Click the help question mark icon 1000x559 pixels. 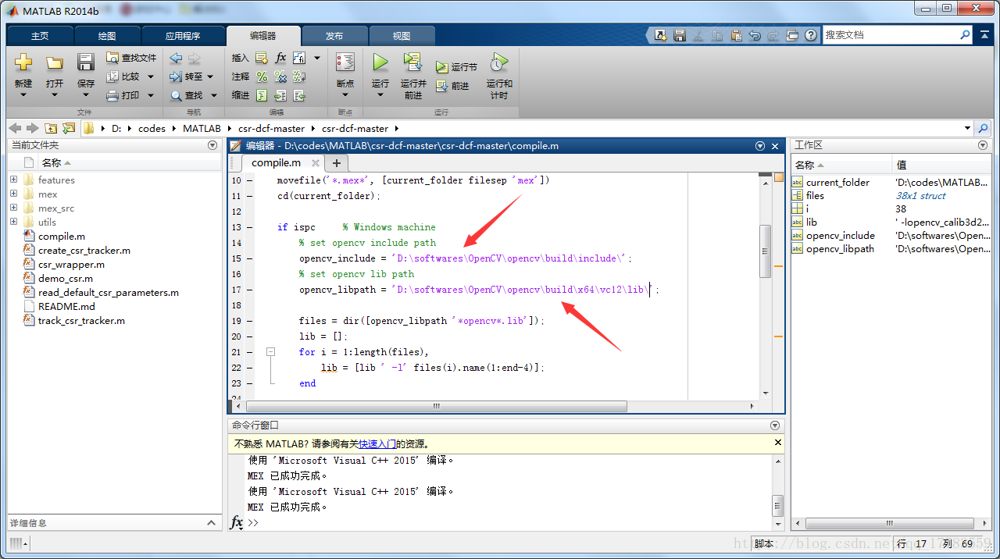point(811,35)
